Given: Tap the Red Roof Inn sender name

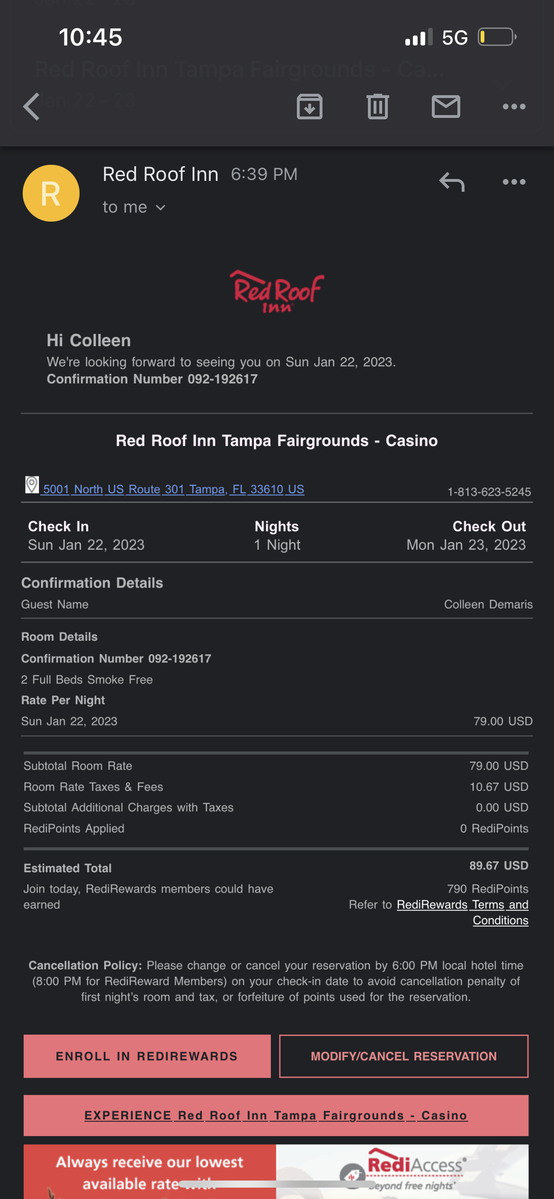Looking at the screenshot, I should pos(161,174).
